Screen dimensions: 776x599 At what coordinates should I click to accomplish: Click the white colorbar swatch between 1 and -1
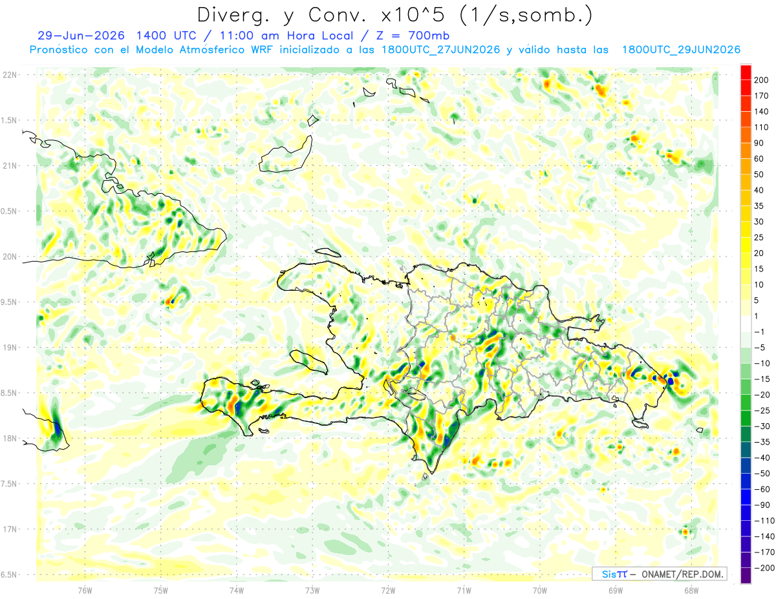coord(746,323)
